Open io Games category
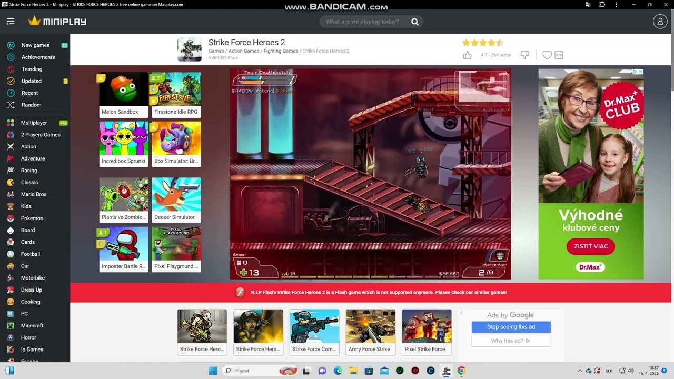 point(32,350)
